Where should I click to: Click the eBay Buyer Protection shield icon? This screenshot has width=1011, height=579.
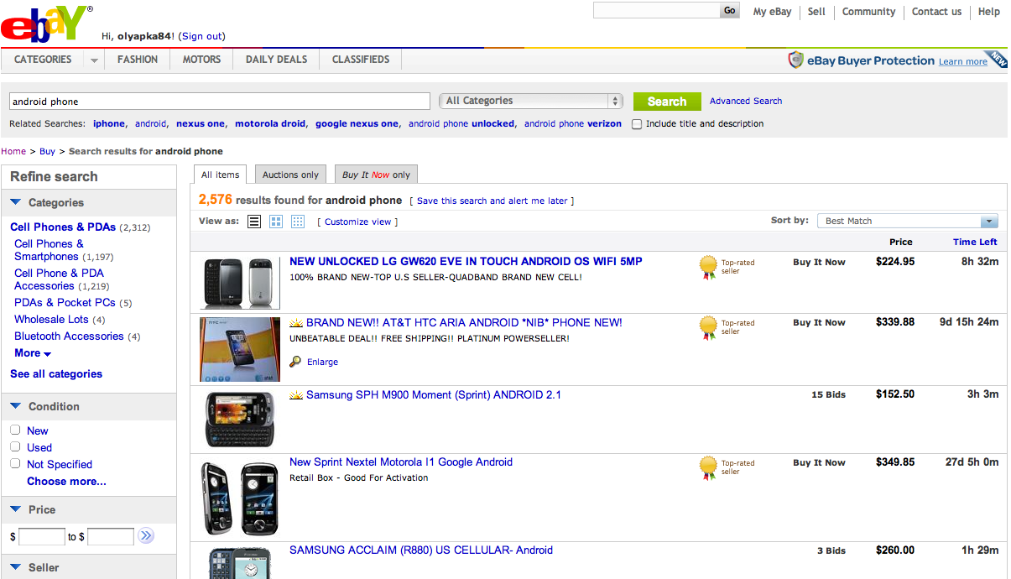tap(795, 60)
